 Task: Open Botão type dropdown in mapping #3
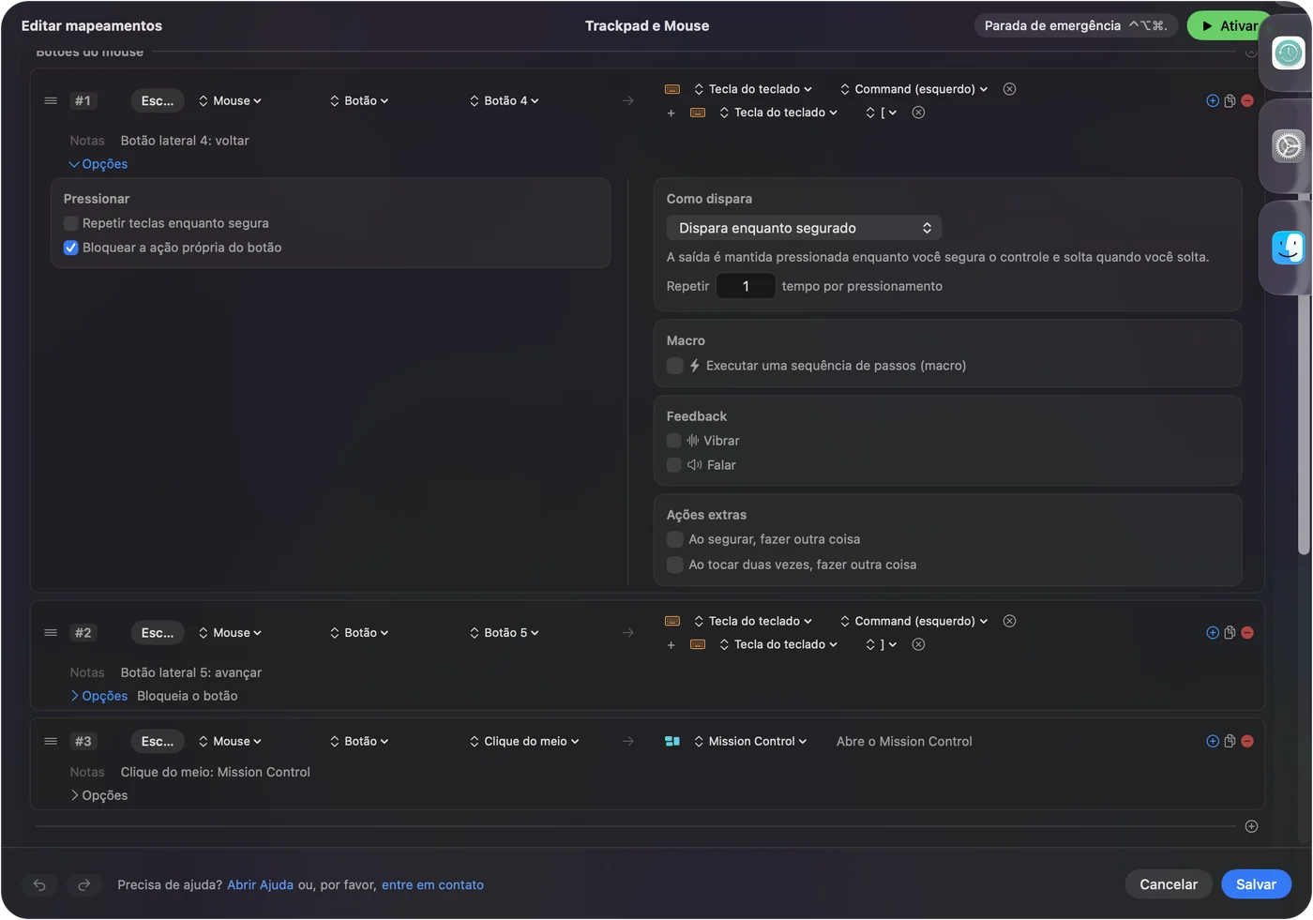tap(359, 741)
